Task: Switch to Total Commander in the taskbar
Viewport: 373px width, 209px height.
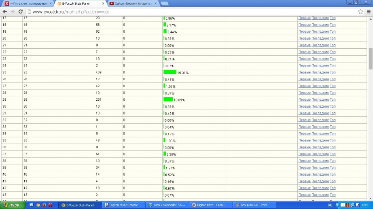Action: tap(167, 205)
